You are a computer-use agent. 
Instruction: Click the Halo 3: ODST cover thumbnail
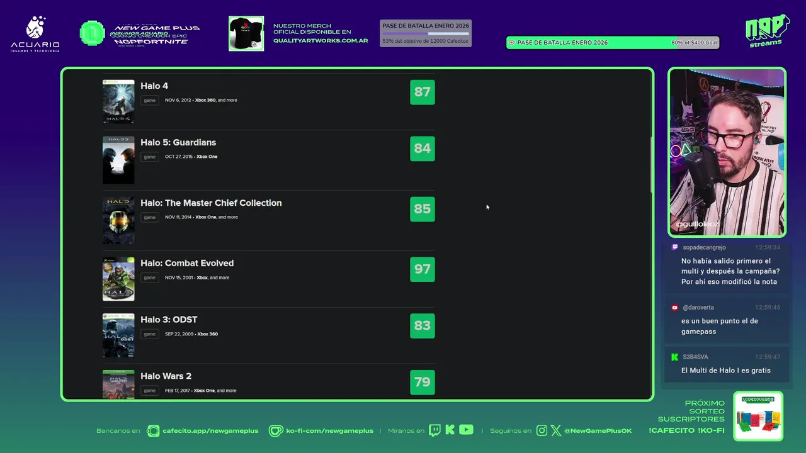(x=118, y=335)
